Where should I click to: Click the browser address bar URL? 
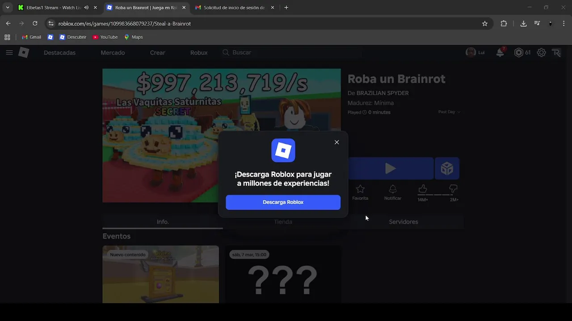[125, 24]
